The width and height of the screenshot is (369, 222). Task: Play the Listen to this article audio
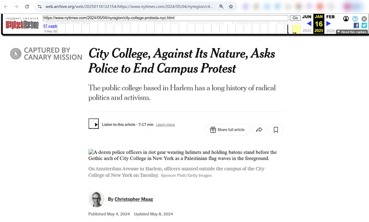tap(94, 124)
